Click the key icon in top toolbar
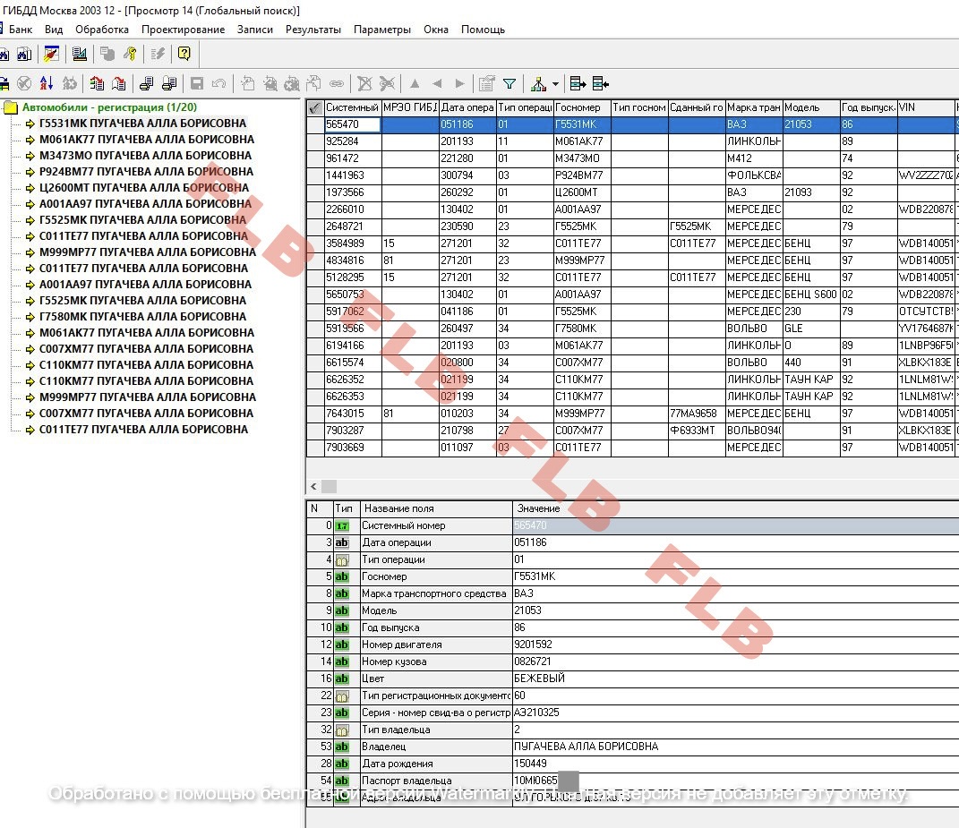 point(130,54)
